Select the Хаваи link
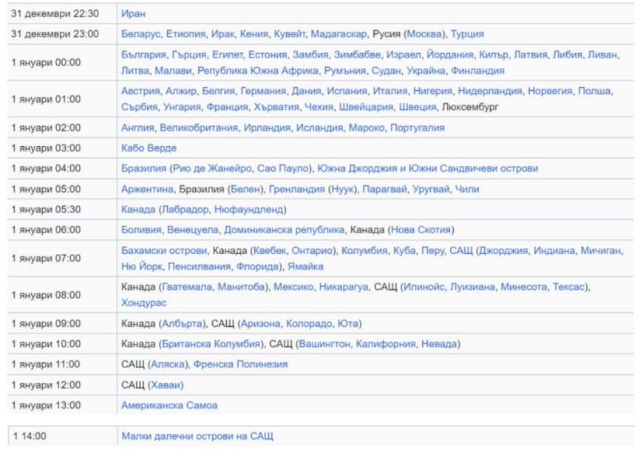Image resolution: width=643 pixels, height=456 pixels. [x=166, y=384]
